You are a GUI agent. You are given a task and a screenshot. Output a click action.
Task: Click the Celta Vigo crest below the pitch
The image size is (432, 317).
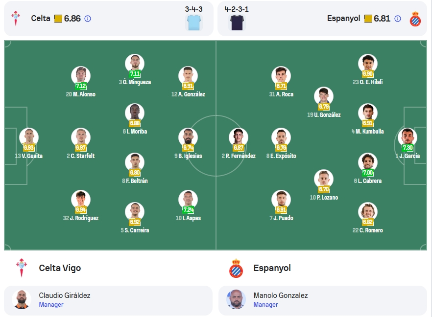point(22,268)
